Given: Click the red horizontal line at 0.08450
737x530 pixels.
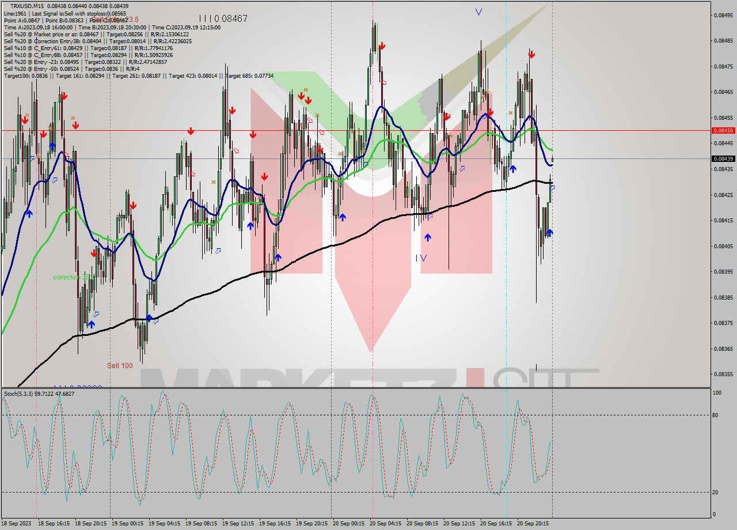Looking at the screenshot, I should pos(356,130).
